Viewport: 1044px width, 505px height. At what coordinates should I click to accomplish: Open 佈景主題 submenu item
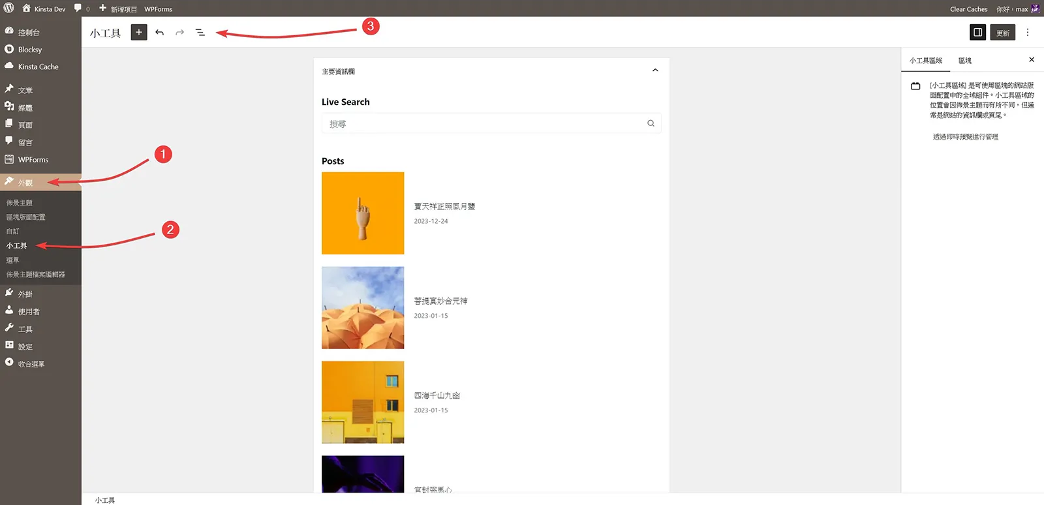(x=20, y=203)
